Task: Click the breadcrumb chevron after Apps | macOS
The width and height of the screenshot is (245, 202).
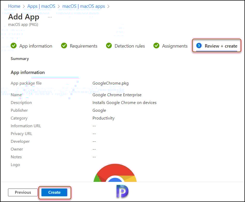Action: (59, 6)
